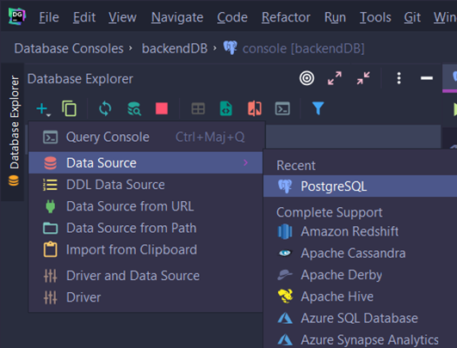Viewport: 457px width, 348px height.
Task: Select DDL Data Source entry
Action: [145, 185]
